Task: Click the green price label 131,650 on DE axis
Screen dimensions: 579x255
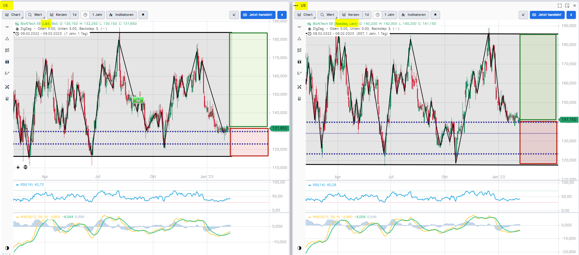Action: point(280,128)
